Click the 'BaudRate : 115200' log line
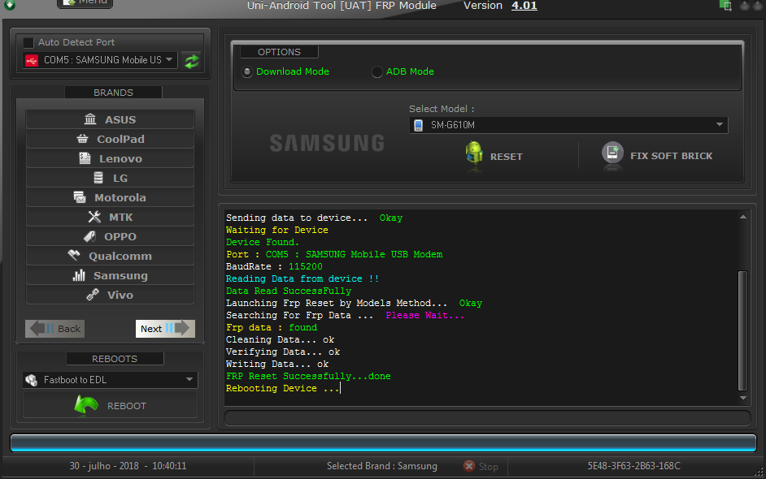This screenshot has height=479, width=766. pyautogui.click(x=274, y=266)
